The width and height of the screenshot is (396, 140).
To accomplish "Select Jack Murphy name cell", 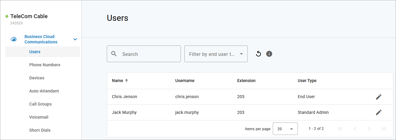I will tap(124, 112).
